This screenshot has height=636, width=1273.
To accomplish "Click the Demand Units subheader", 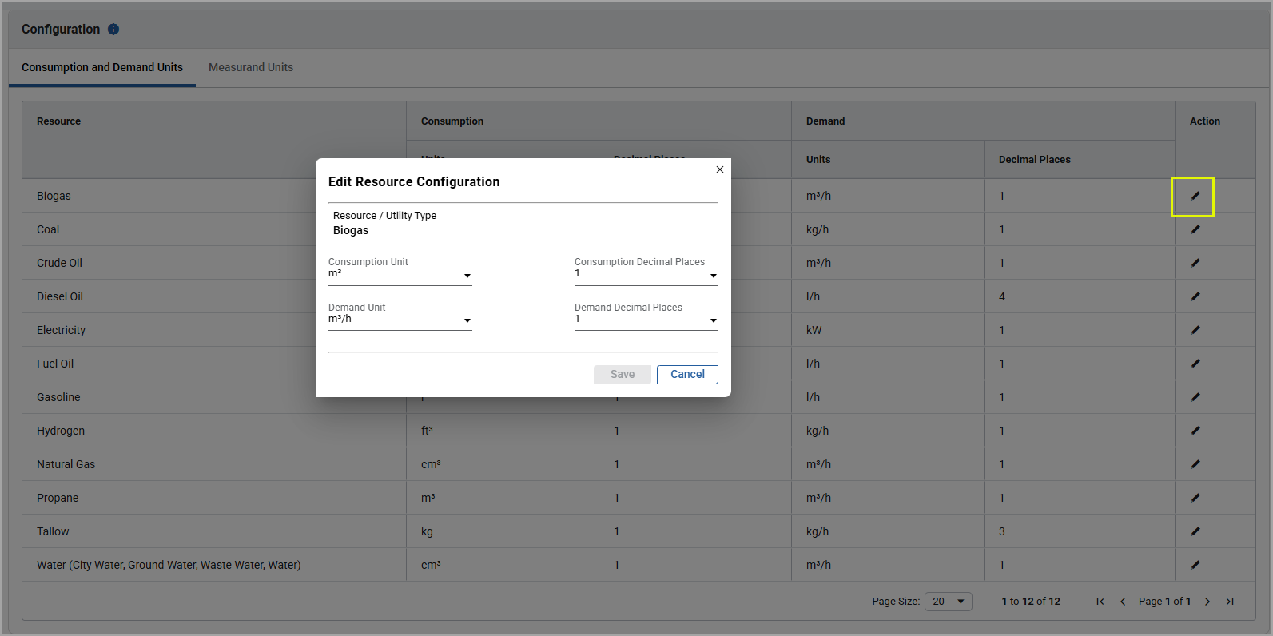I will (x=818, y=160).
